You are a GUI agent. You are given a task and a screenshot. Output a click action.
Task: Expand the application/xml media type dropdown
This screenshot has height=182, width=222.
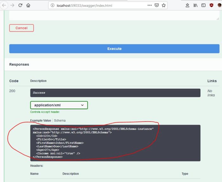coord(59,105)
